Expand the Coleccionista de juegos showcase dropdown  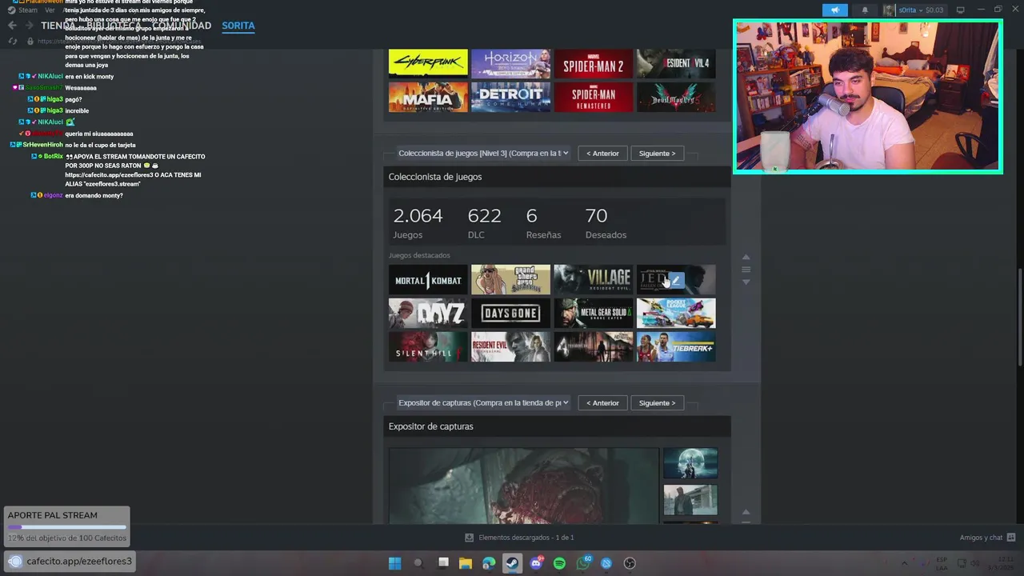483,153
